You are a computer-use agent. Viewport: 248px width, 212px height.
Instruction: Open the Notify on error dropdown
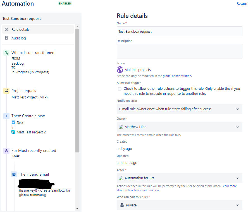(x=180, y=109)
